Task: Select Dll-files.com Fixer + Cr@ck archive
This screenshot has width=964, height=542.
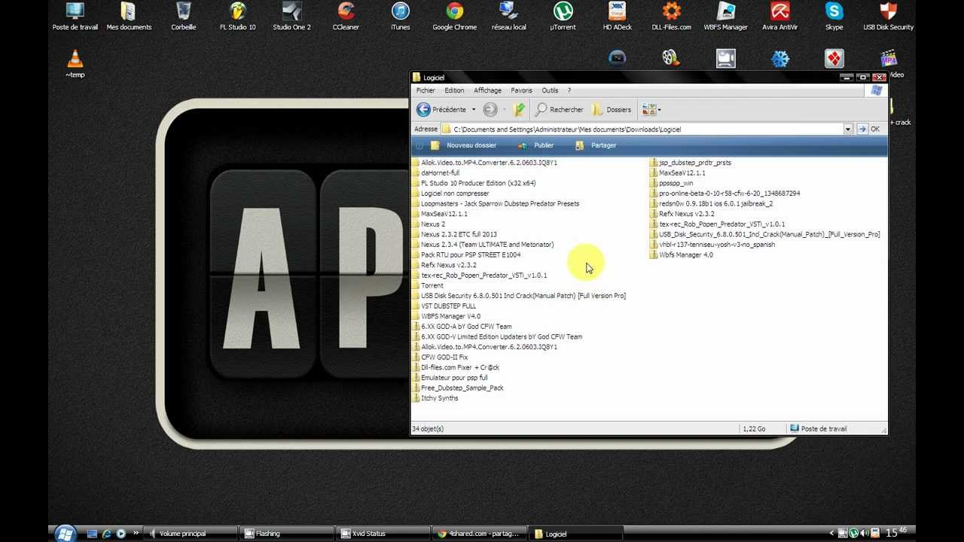Action: click(456, 367)
